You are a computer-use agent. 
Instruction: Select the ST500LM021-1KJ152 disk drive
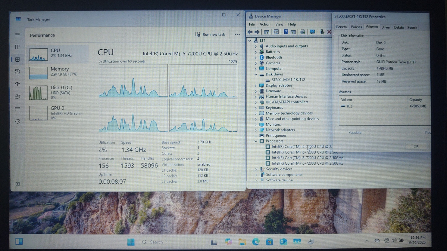click(288, 80)
